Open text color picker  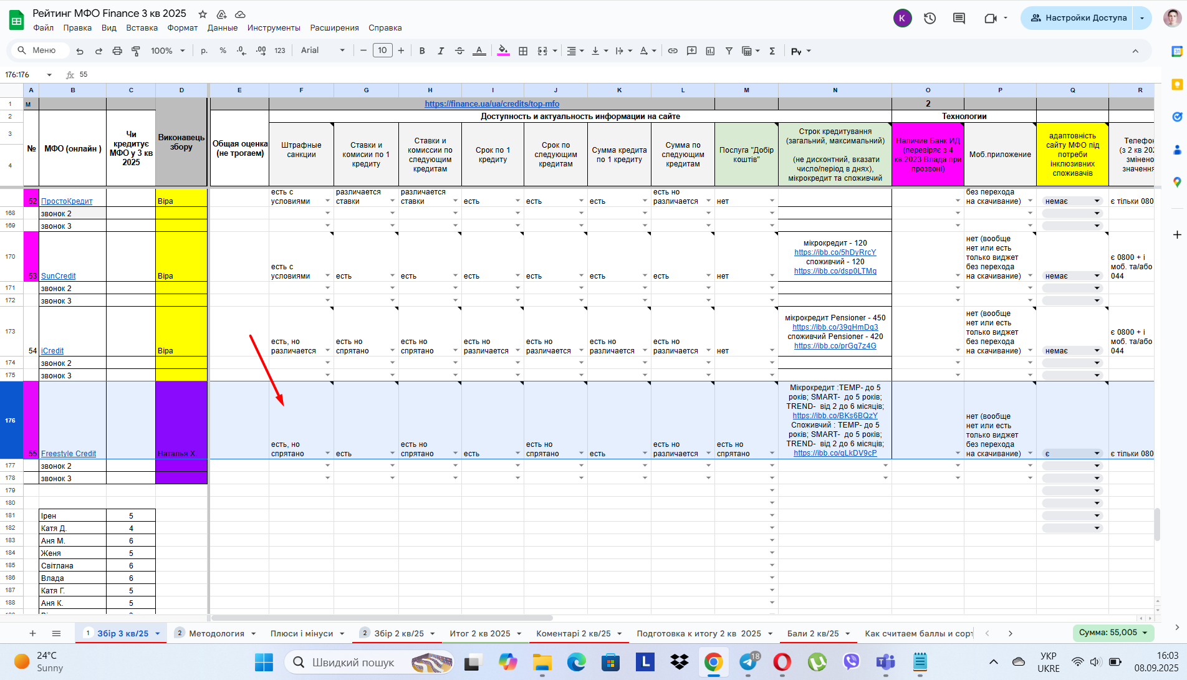[x=479, y=51]
